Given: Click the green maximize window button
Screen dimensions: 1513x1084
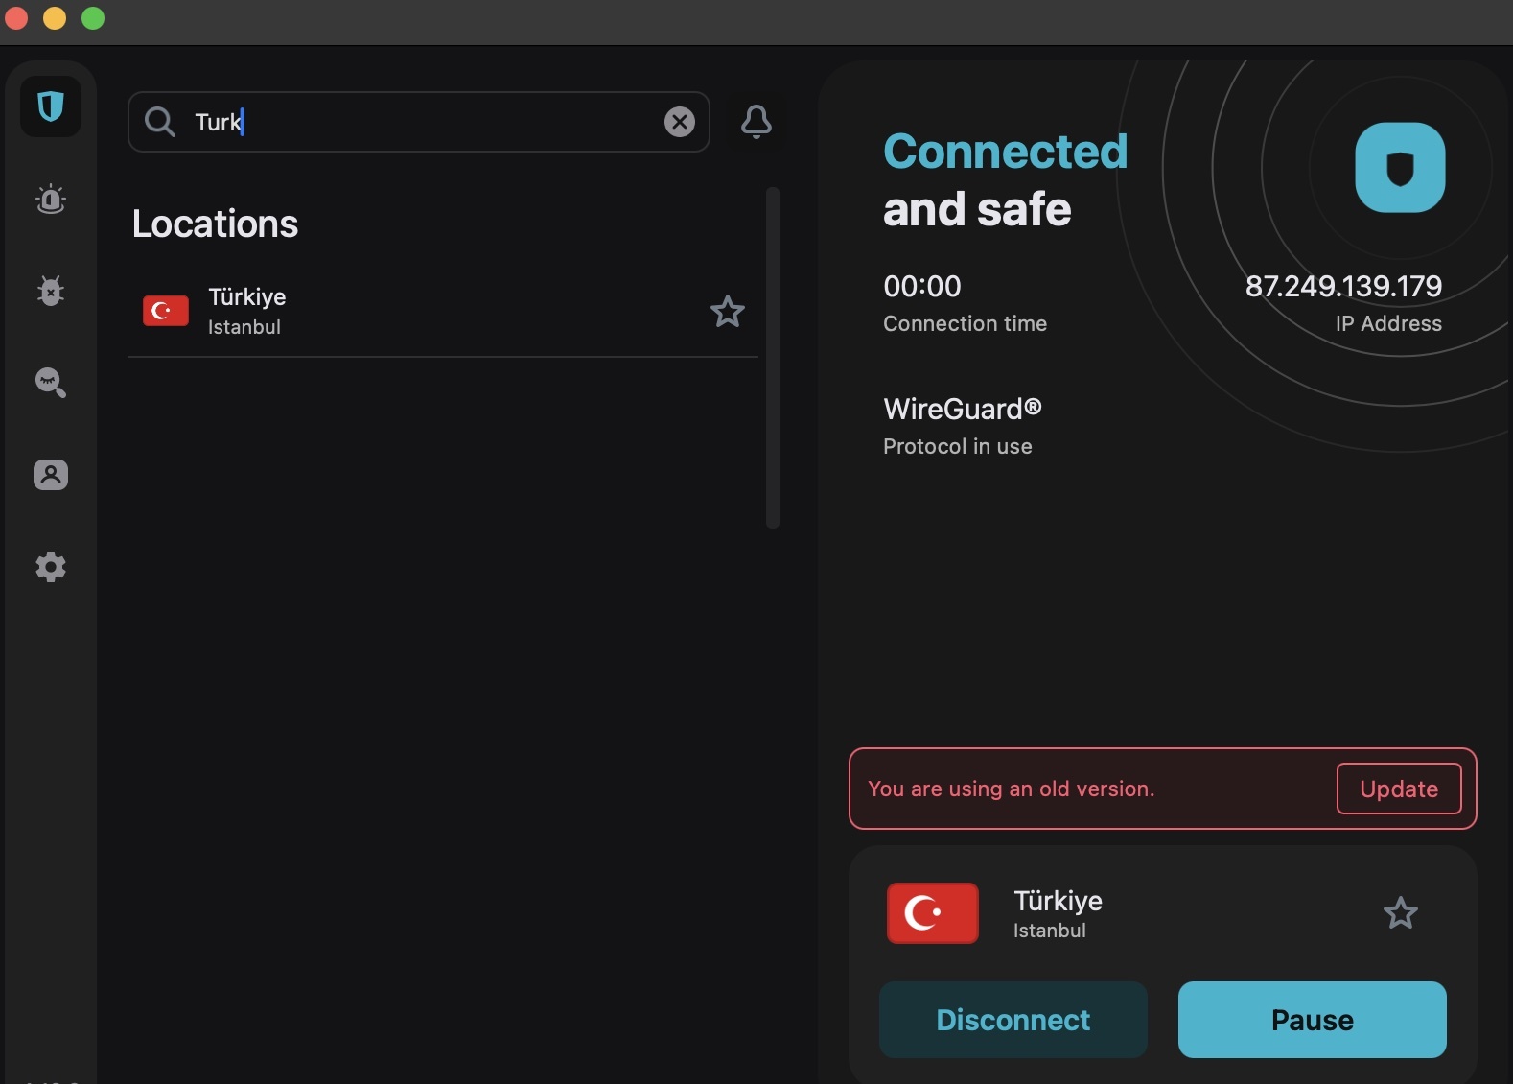Looking at the screenshot, I should [93, 18].
